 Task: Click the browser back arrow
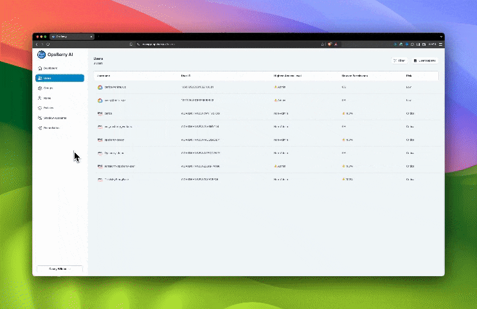coord(37,44)
